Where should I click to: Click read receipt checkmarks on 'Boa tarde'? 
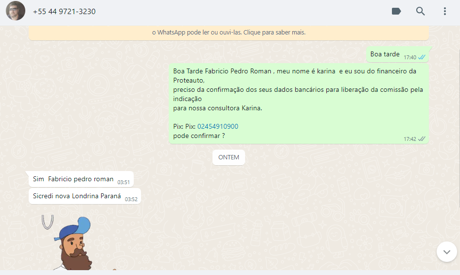(x=422, y=57)
